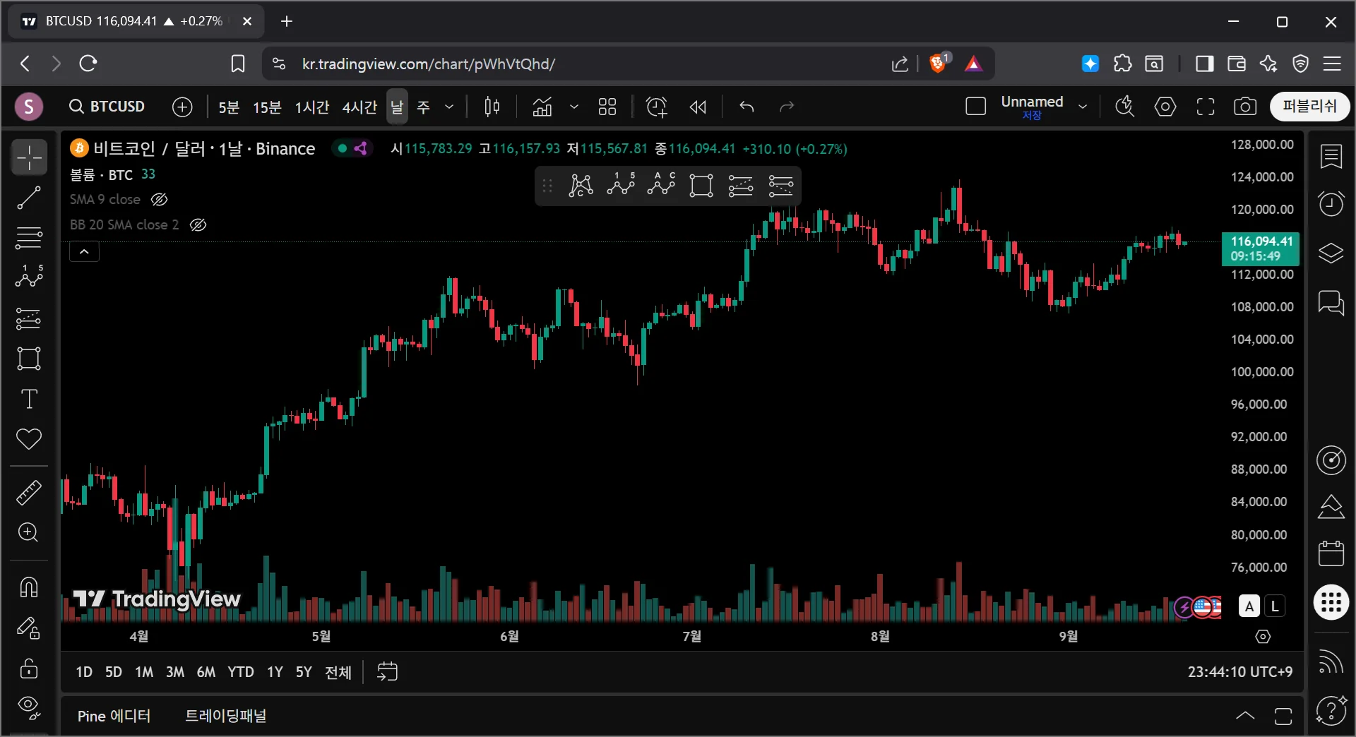Open the Fibonacci and Gann tools in the left sidebar
This screenshot has width=1356, height=737.
[x=29, y=238]
